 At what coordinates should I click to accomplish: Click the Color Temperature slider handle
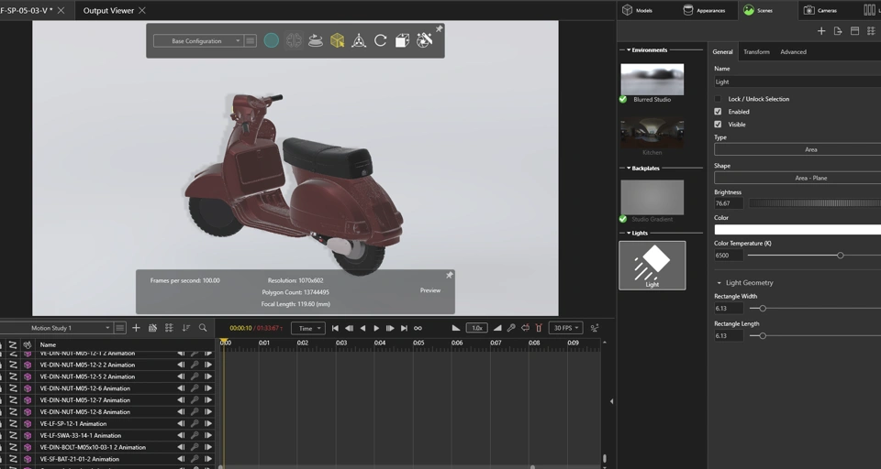coord(840,256)
